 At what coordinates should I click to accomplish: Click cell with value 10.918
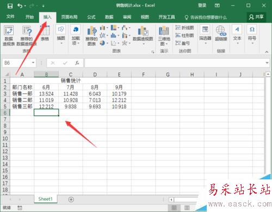tap(119, 107)
